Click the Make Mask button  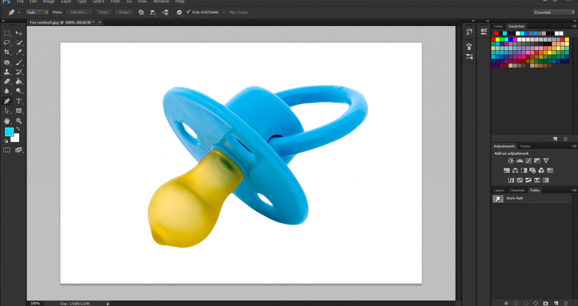point(104,12)
